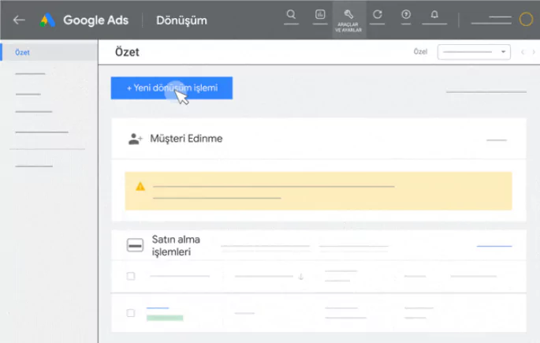Tick the table header select-all checkbox
Viewport: 540px width, 343px height.
(131, 276)
